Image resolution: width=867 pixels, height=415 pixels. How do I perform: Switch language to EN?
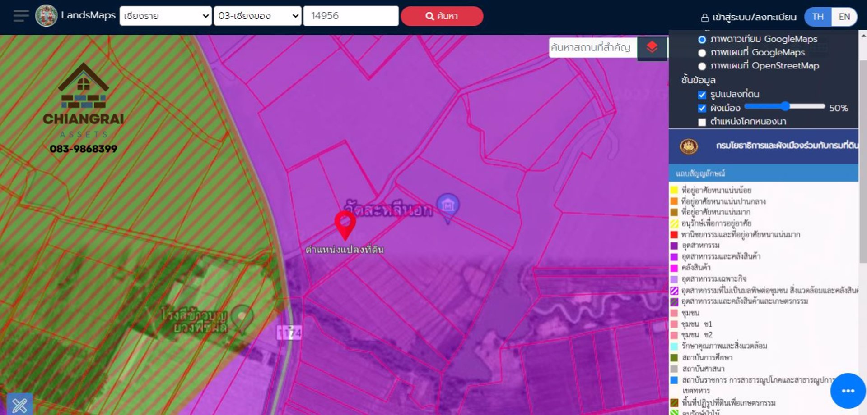pos(844,17)
